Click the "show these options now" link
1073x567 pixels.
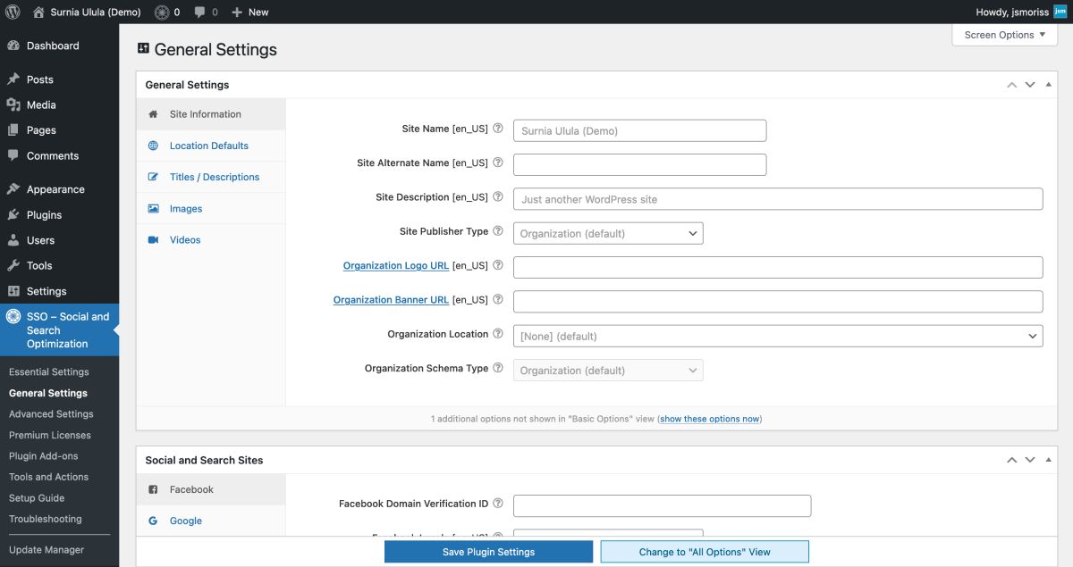710,419
